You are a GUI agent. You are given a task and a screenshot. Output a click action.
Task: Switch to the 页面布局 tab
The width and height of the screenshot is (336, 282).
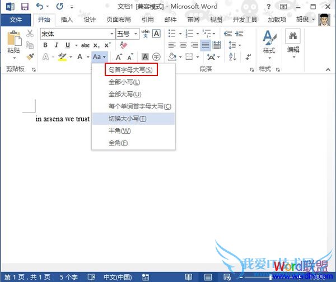[119, 20]
